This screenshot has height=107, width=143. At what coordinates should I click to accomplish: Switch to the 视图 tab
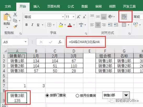[x=112, y=7]
